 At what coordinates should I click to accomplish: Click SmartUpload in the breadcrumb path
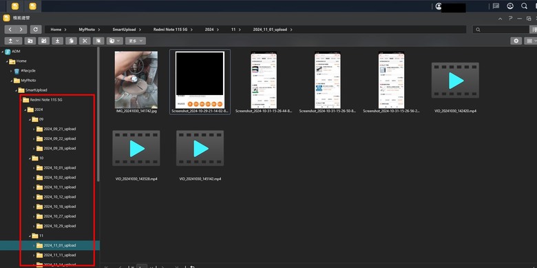point(124,30)
